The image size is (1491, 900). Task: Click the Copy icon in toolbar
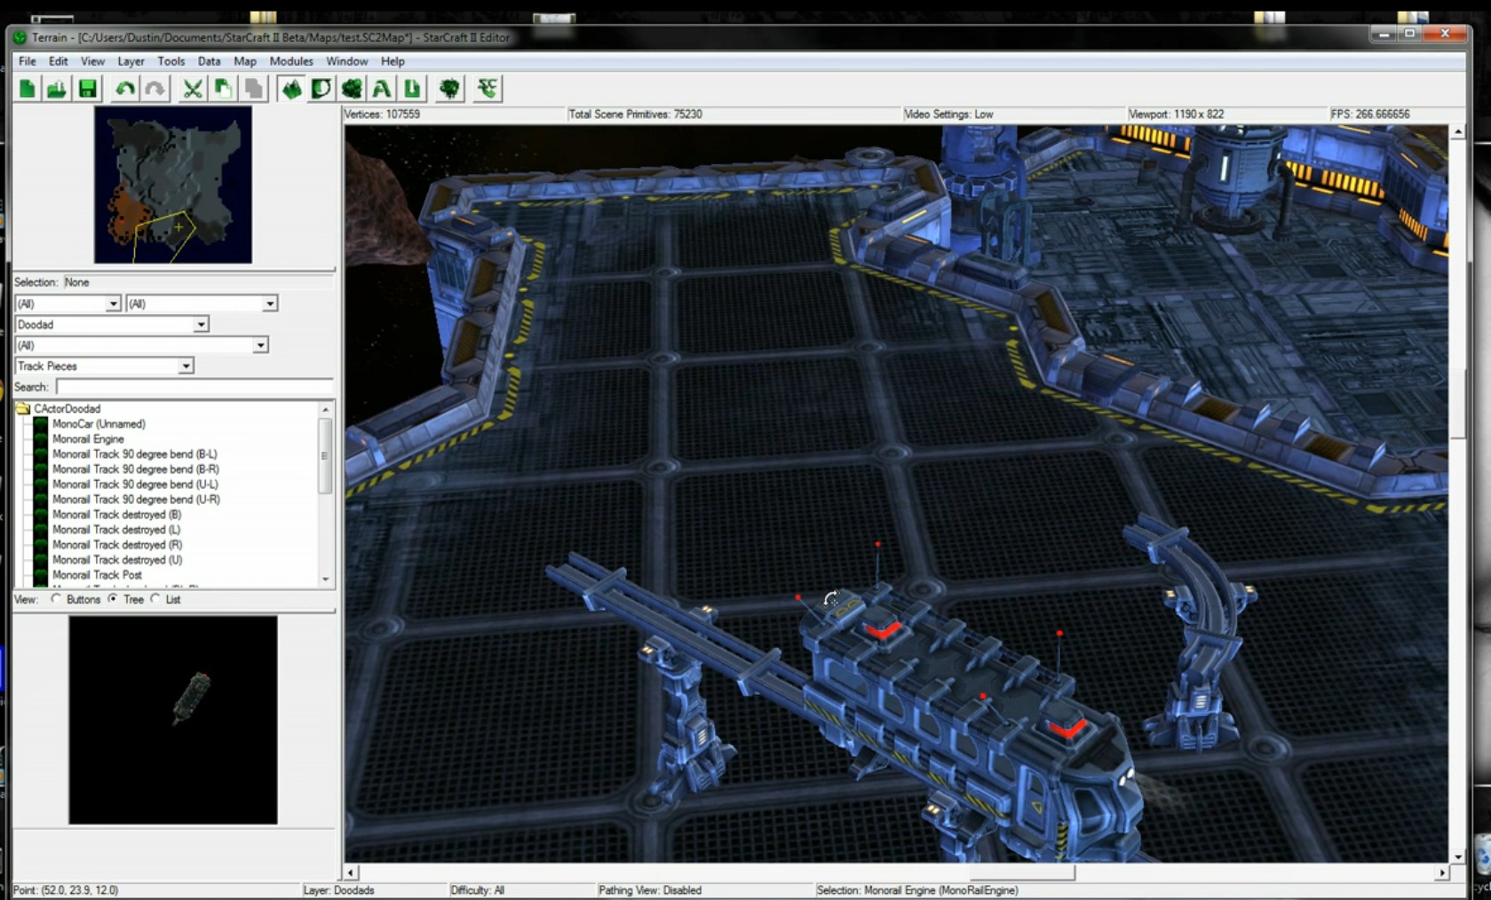click(x=223, y=89)
